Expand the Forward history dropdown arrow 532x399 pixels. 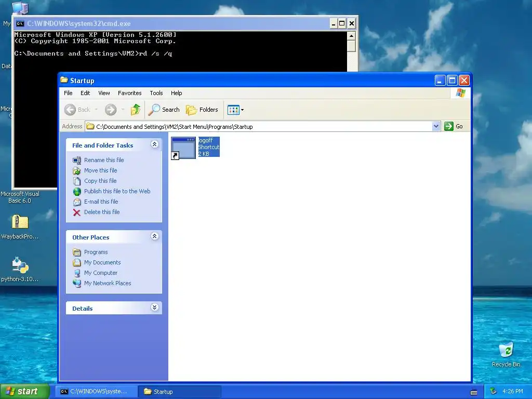123,110
